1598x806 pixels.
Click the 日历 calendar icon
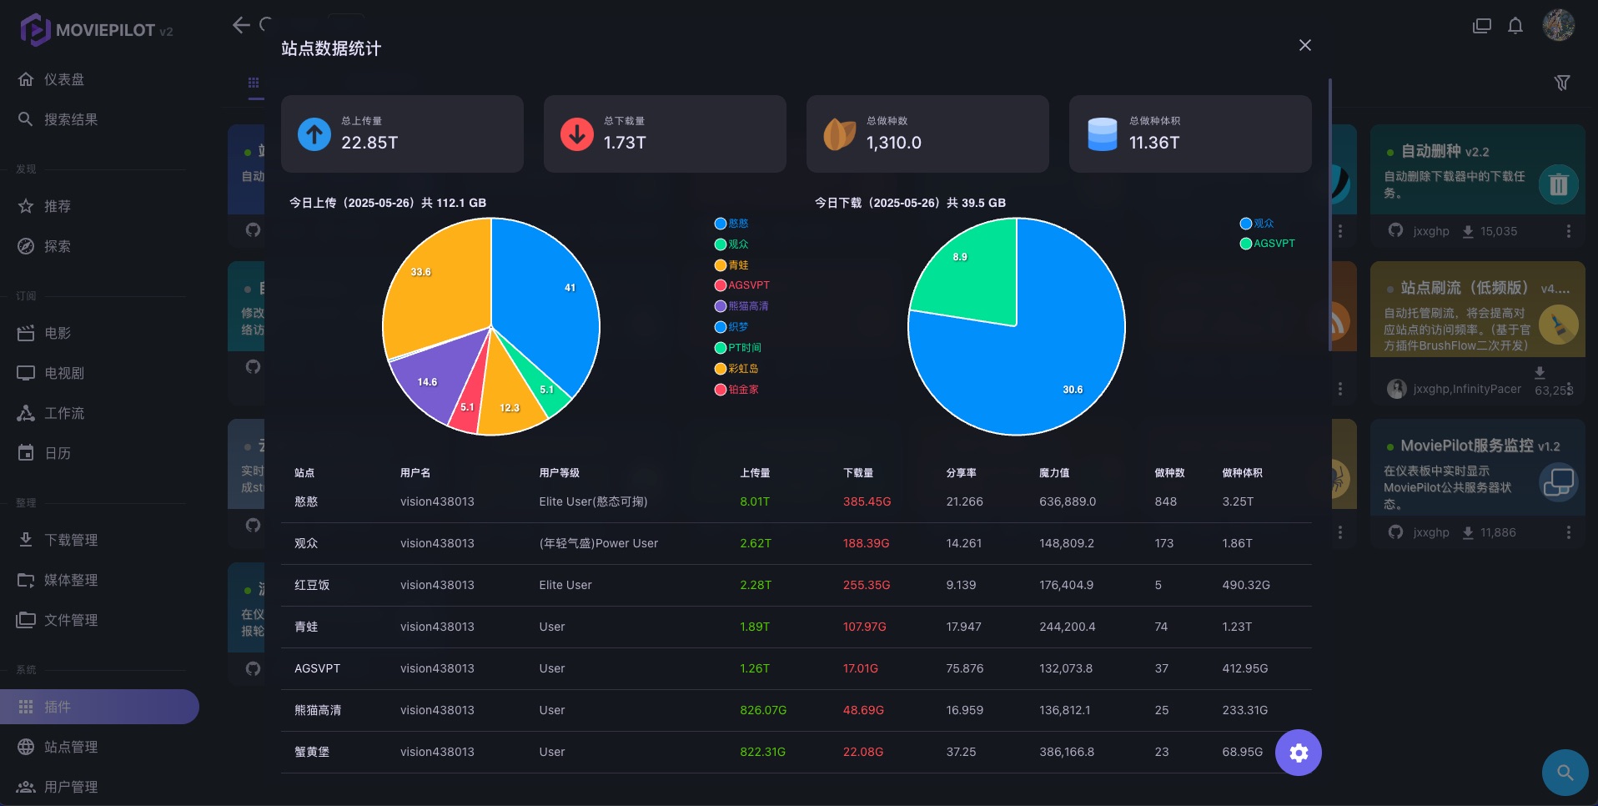coord(26,453)
